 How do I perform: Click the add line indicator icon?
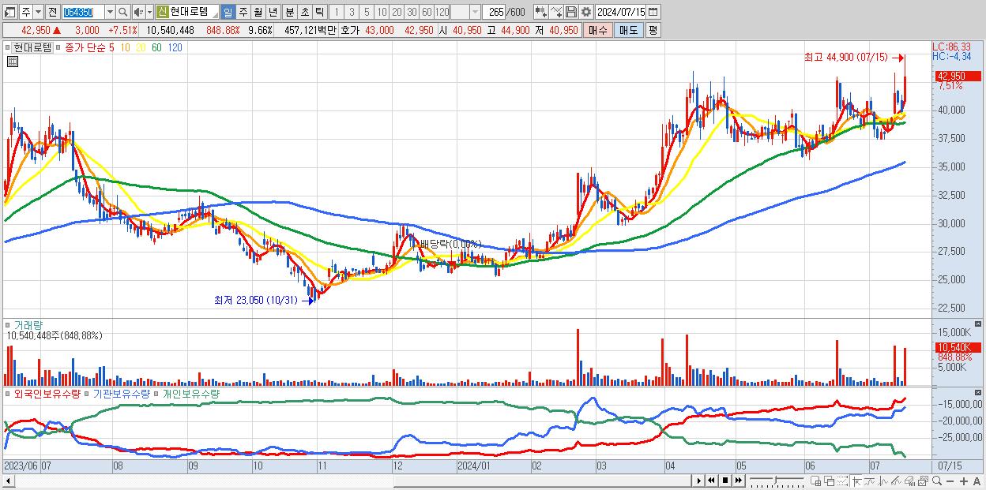(556, 12)
